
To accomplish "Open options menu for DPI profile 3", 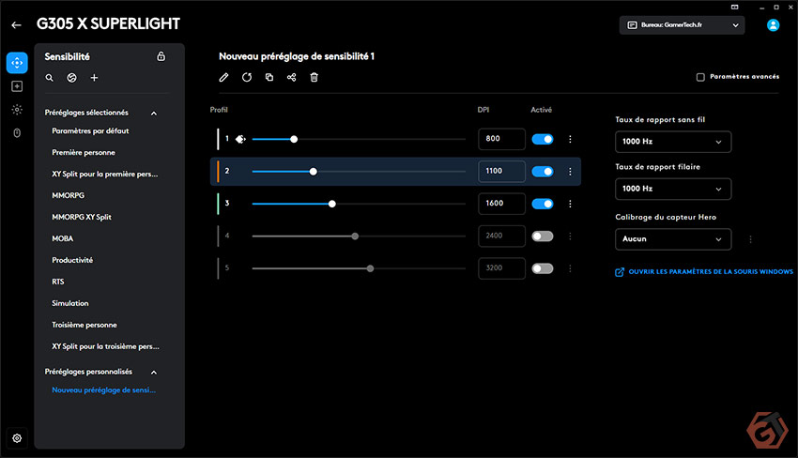I will 570,204.
